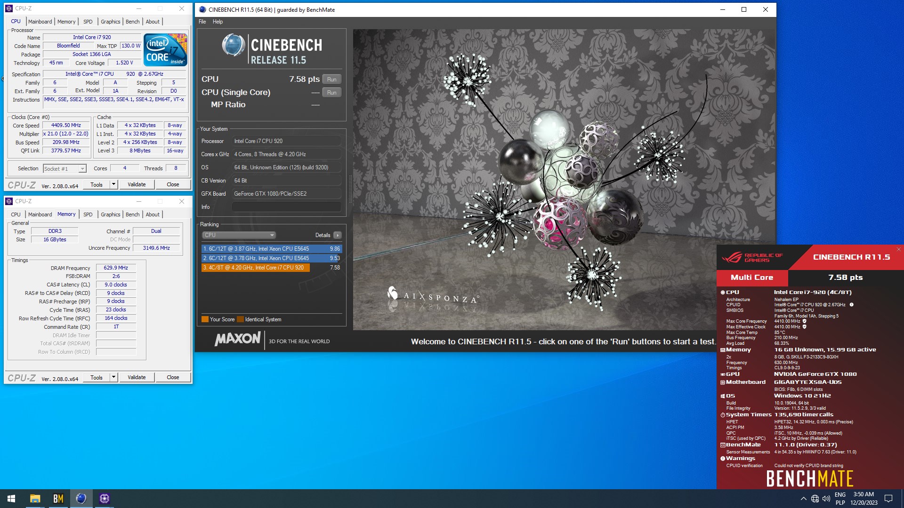This screenshot has height=508, width=904.
Task: Click the CPU-Z icon in the upper CPU-Z window's title bar
Action: pos(9,8)
